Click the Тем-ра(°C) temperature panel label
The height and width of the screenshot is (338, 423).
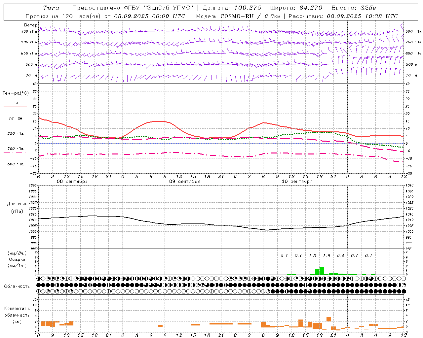(x=16, y=93)
